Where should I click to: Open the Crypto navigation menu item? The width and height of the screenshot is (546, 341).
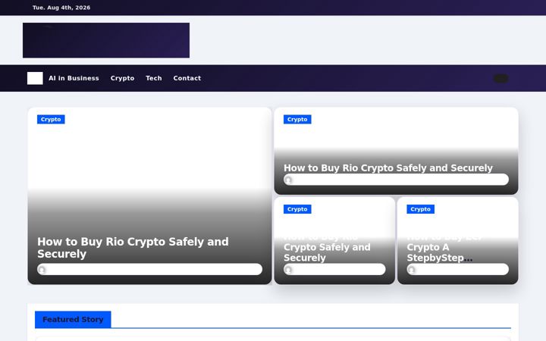coord(122,78)
